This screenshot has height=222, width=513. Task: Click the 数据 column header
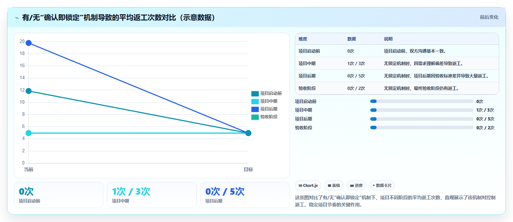tap(352, 39)
